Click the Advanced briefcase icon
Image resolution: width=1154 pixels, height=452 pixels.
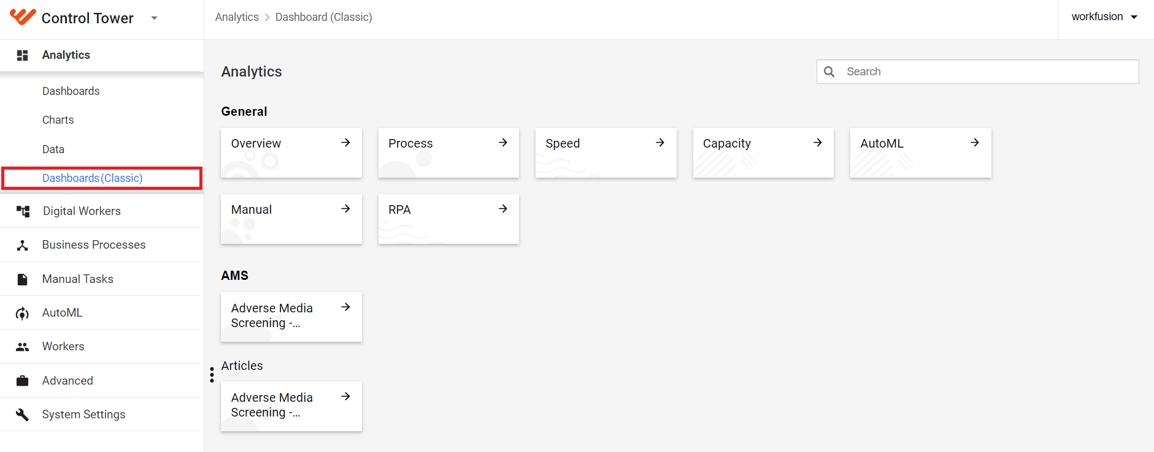23,381
